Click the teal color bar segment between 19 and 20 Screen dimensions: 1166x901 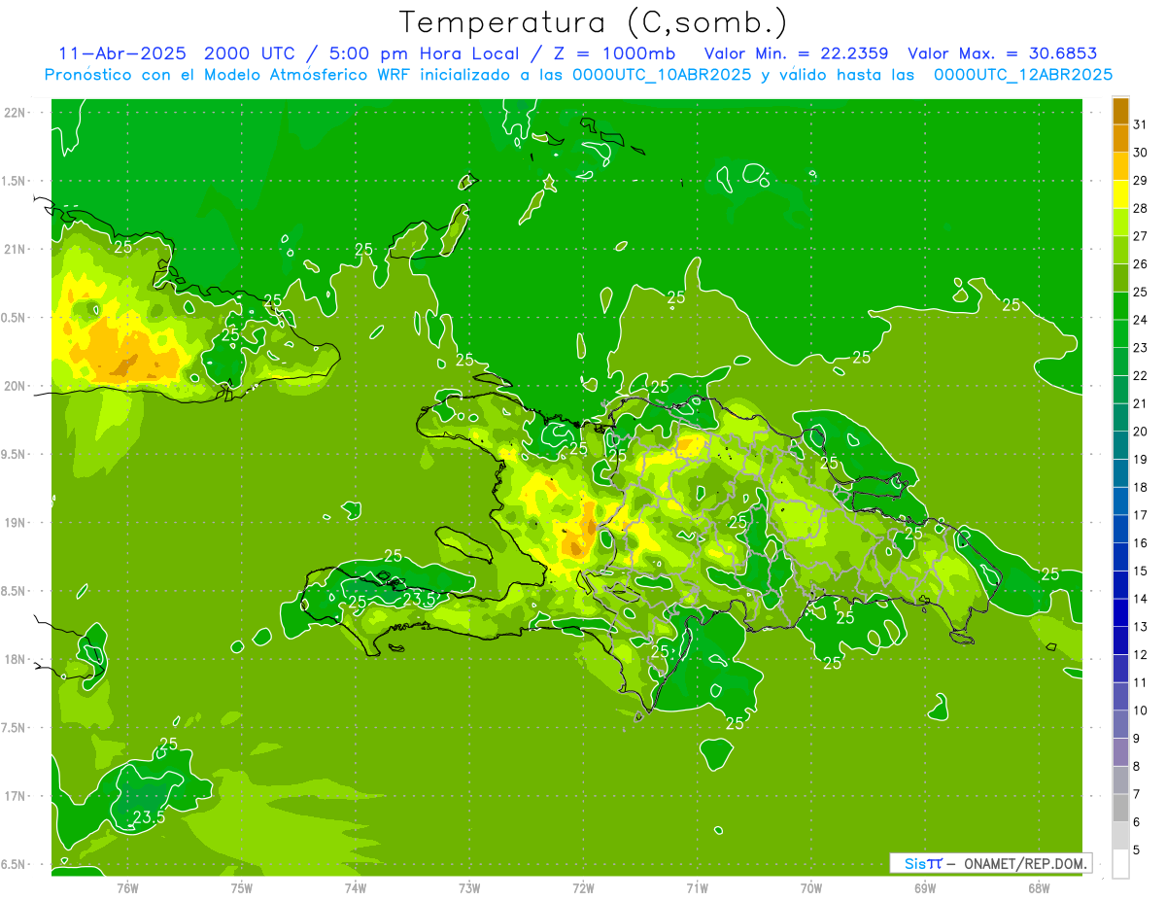click(1120, 445)
